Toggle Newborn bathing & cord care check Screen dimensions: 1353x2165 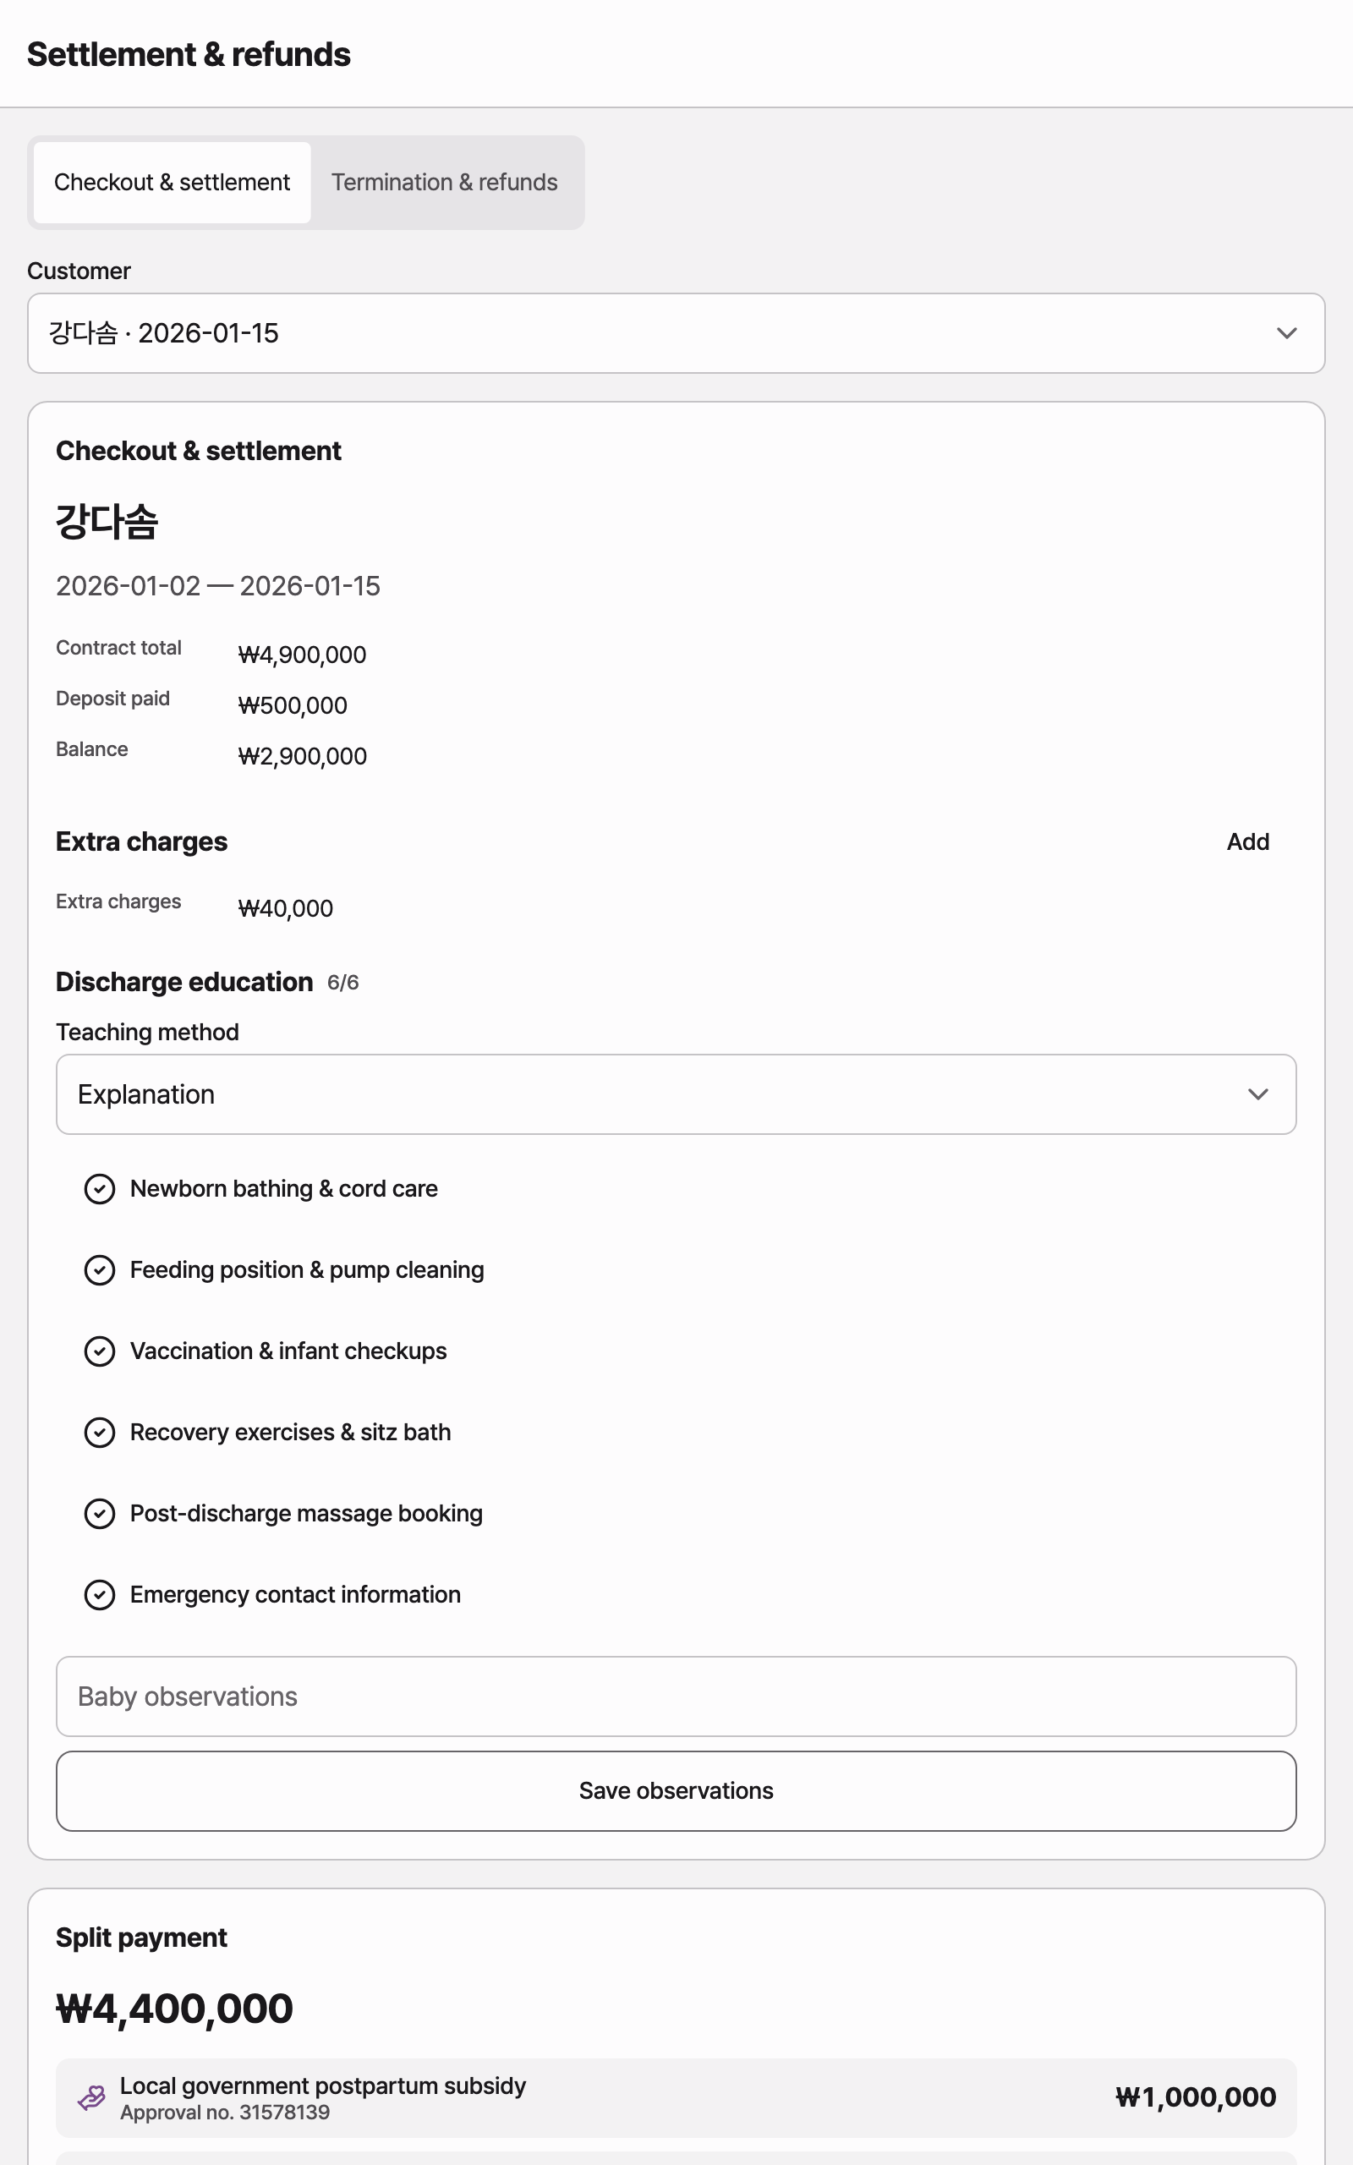pyautogui.click(x=99, y=1189)
